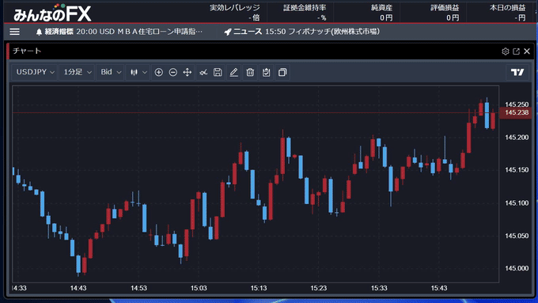The width and height of the screenshot is (538, 303).
Task: Zoom out chart with minus icon
Action: (173, 72)
